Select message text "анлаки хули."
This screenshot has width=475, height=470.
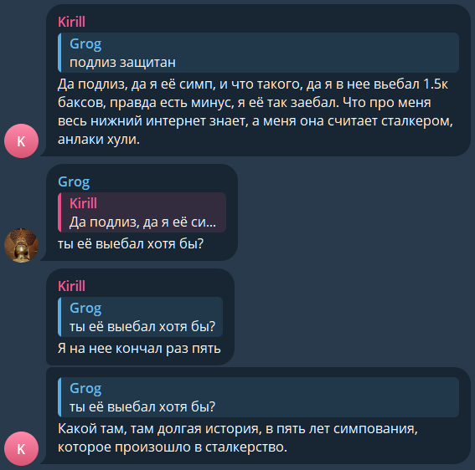(99, 139)
